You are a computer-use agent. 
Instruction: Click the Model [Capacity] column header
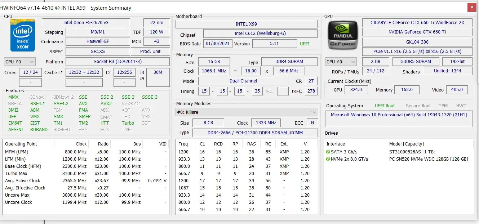click(x=430, y=144)
